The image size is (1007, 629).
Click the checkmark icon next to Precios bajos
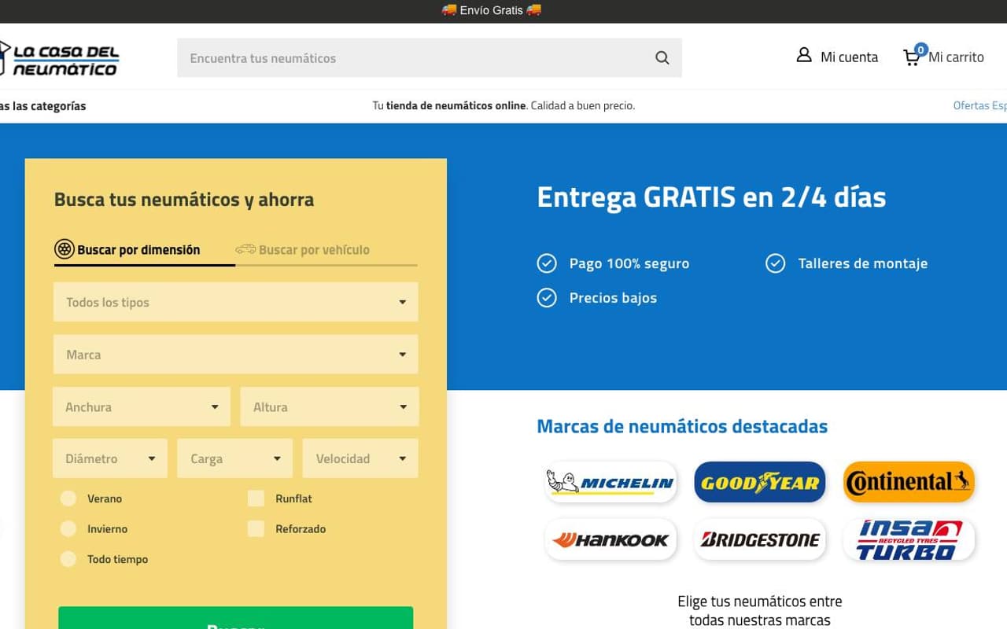(547, 297)
